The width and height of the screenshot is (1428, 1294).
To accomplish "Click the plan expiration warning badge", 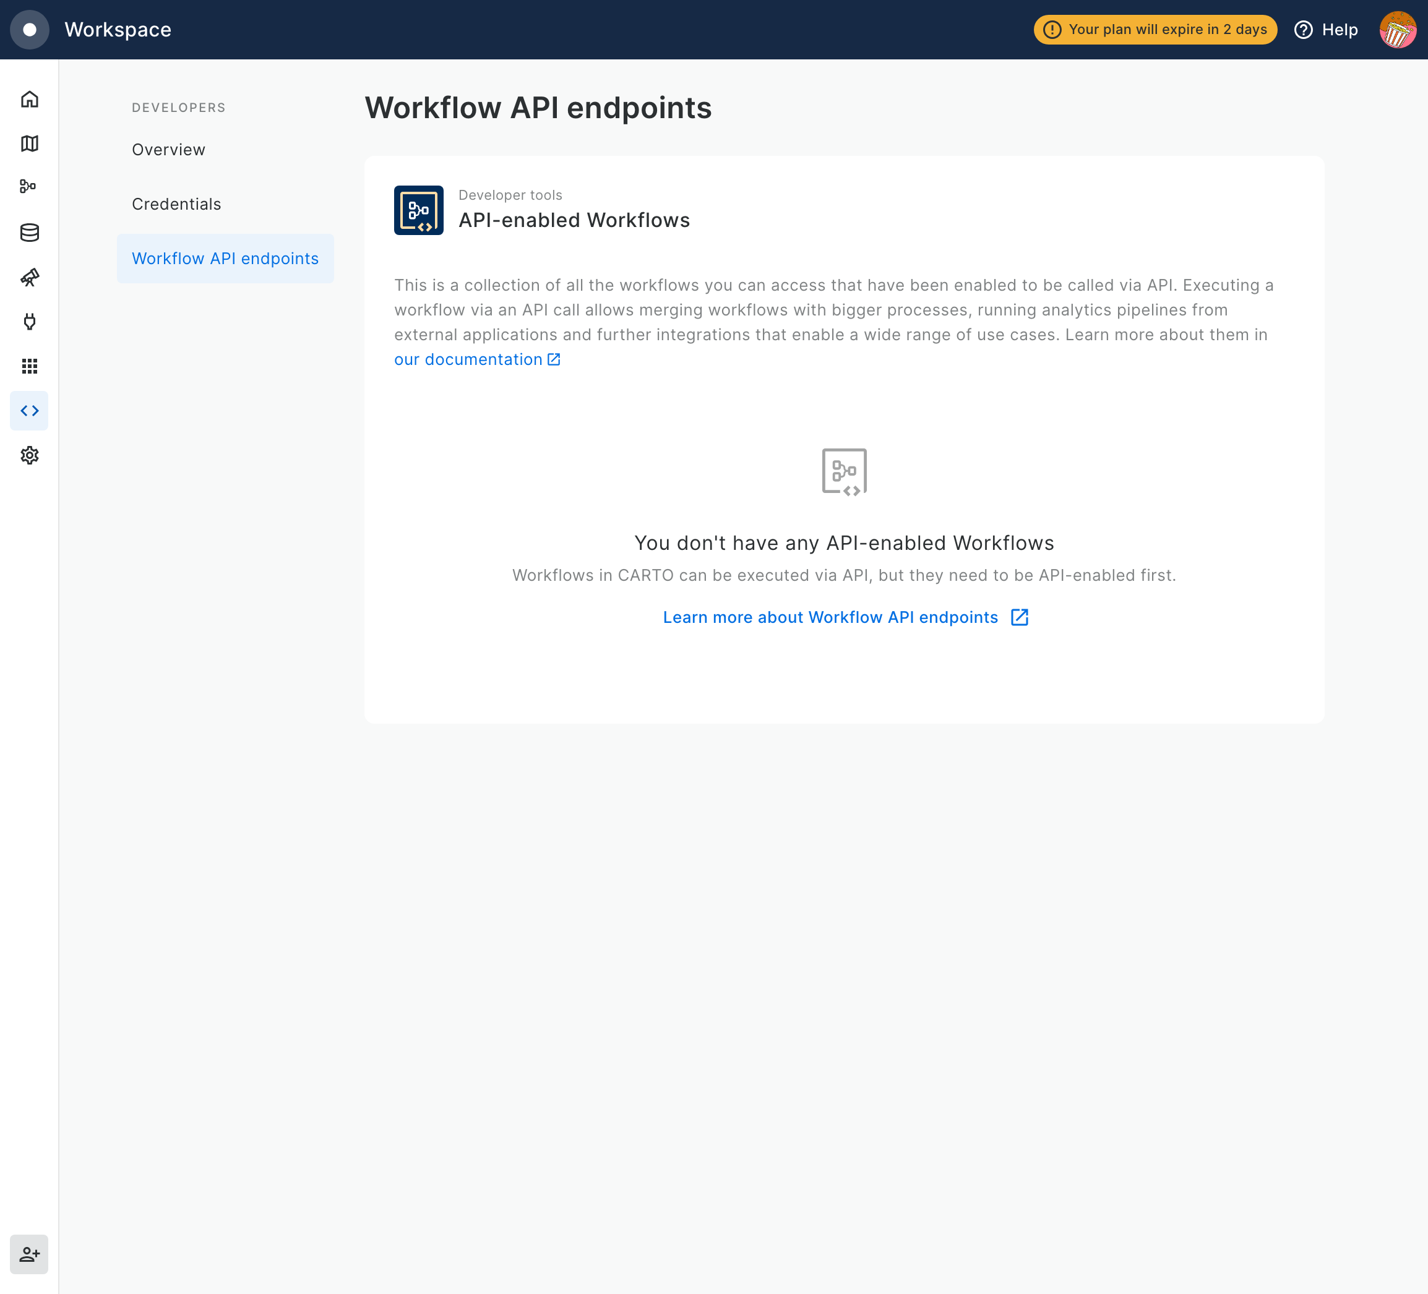I will click(x=1155, y=30).
